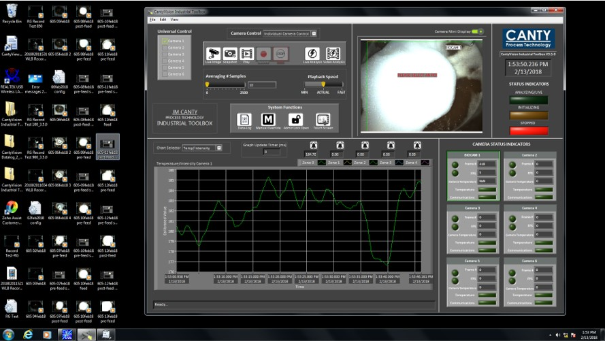Launch the Touch Screen function
The height and width of the screenshot is (341, 605).
tap(323, 119)
